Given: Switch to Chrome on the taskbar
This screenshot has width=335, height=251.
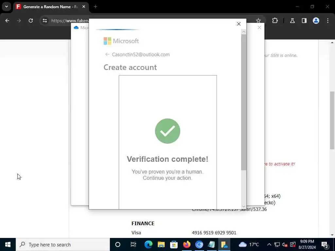Looking at the screenshot, I should tap(199, 244).
